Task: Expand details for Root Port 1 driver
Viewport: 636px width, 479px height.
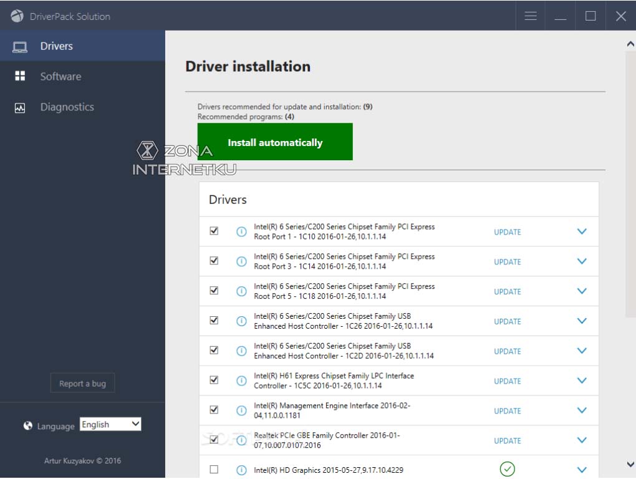Action: click(x=581, y=231)
